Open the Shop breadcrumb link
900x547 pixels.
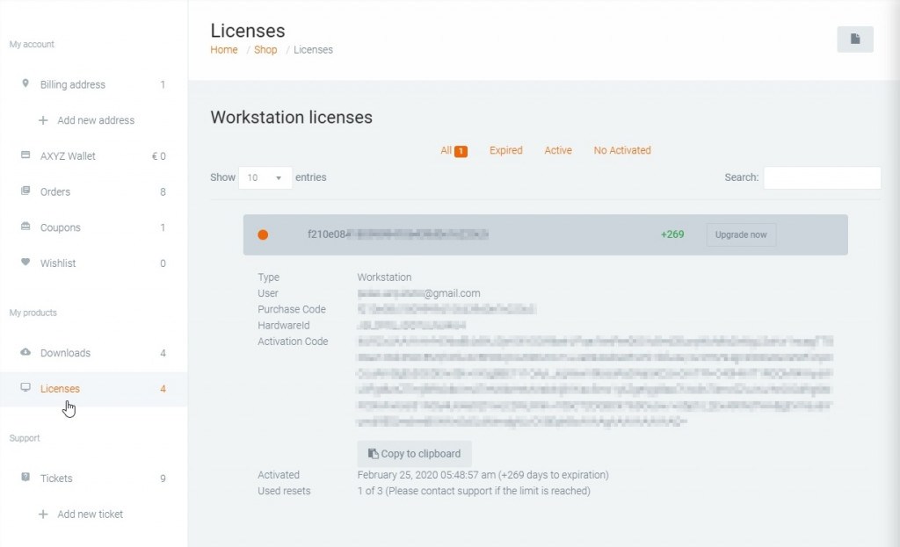point(265,50)
